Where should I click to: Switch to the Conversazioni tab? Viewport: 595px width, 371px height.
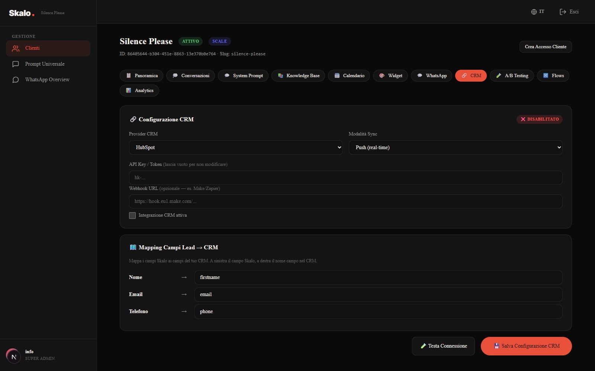coord(191,76)
